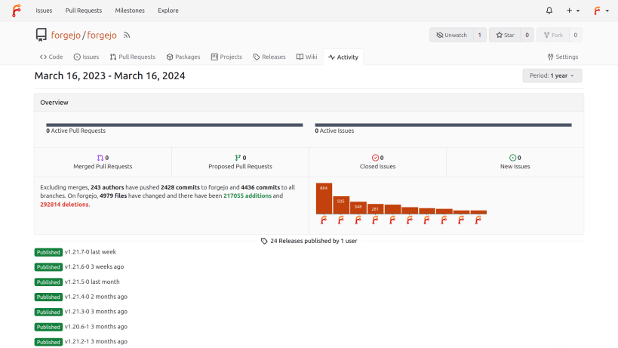
Task: Click the repository icon beside forgejo/forgejo
Action: click(41, 35)
